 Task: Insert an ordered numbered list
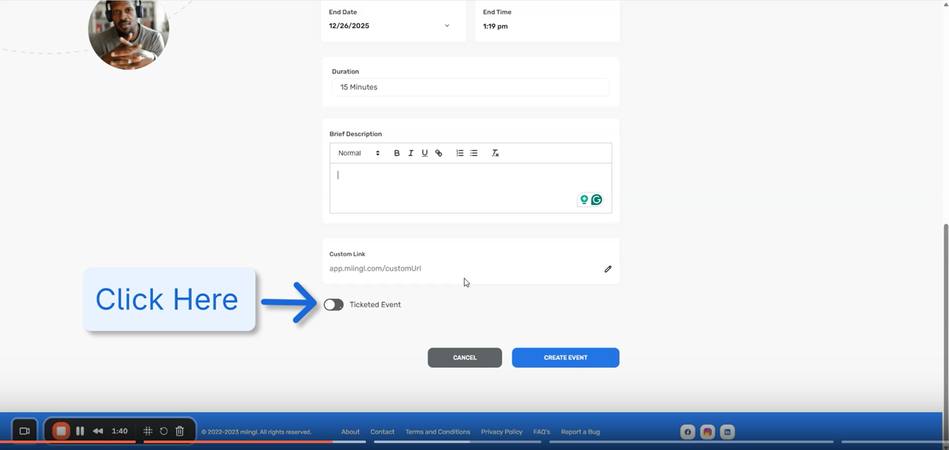(x=460, y=153)
